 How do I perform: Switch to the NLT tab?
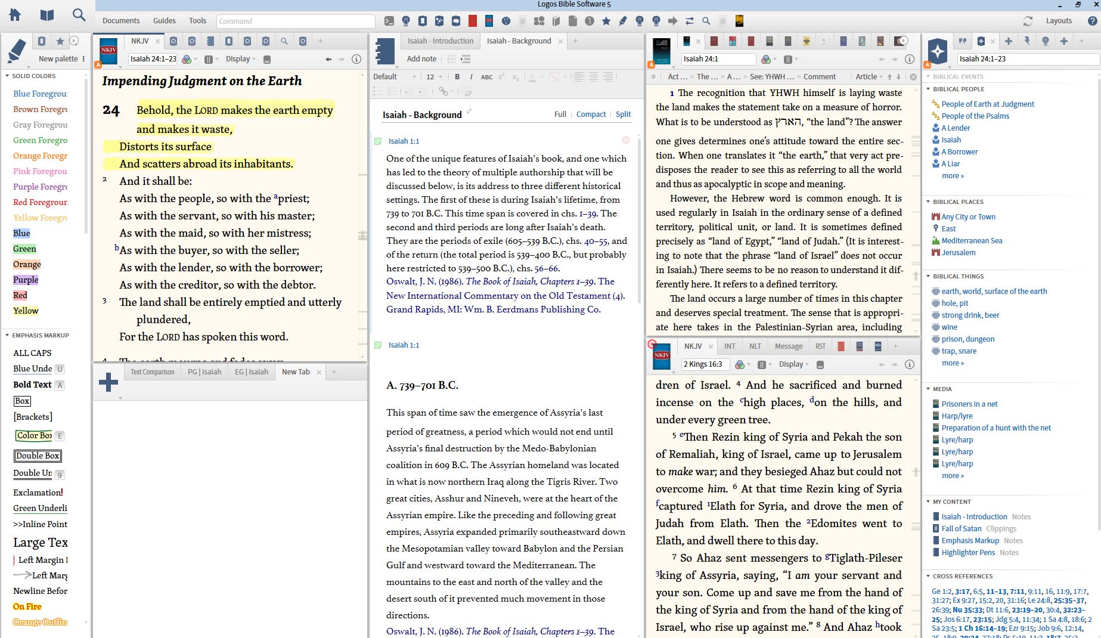pos(755,346)
